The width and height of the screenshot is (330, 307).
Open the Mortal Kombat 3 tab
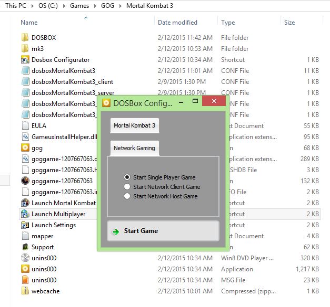pyautogui.click(x=135, y=125)
